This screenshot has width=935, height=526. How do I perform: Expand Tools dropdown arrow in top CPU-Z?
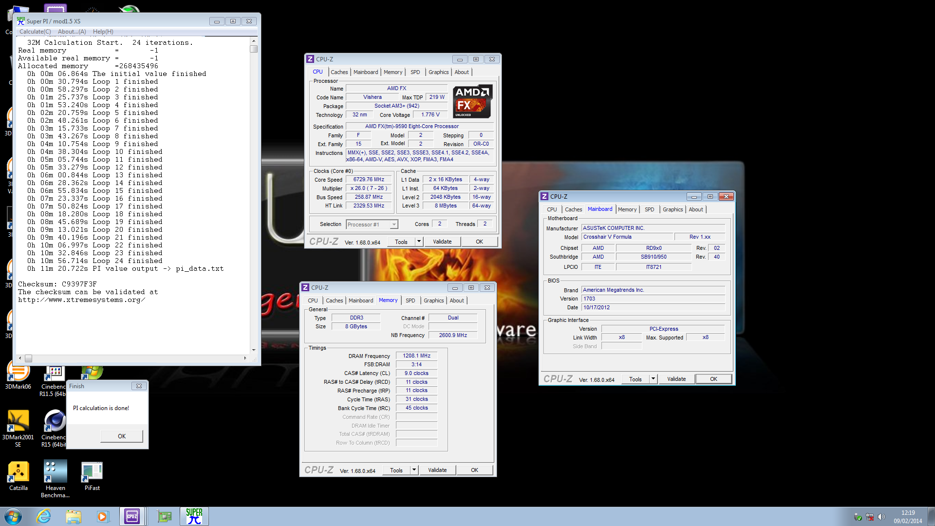point(418,242)
